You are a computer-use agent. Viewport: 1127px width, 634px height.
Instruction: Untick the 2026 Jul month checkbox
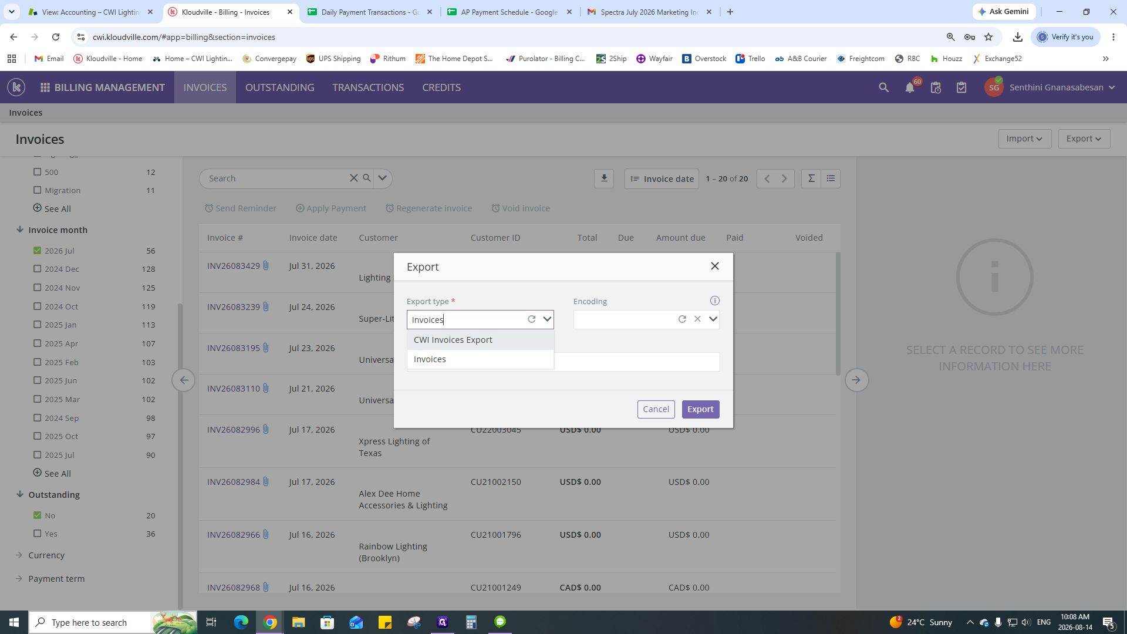[38, 250]
